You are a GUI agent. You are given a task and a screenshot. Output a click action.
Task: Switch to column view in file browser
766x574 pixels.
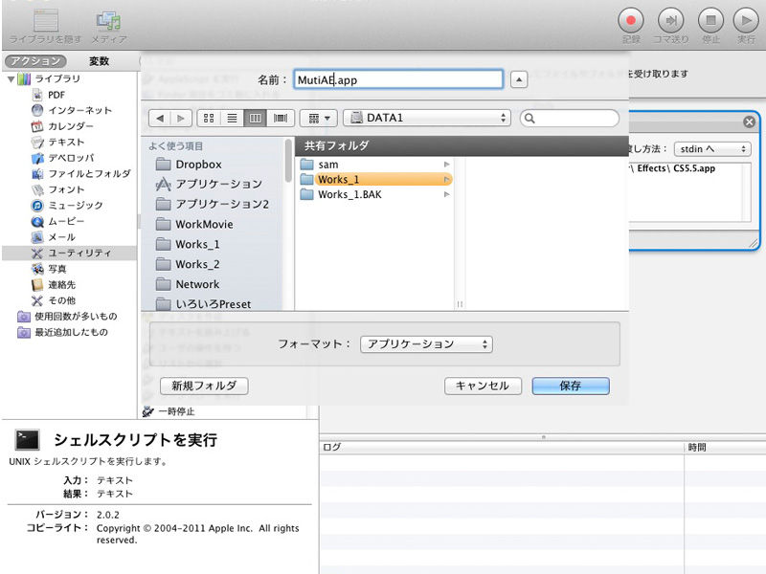point(255,118)
